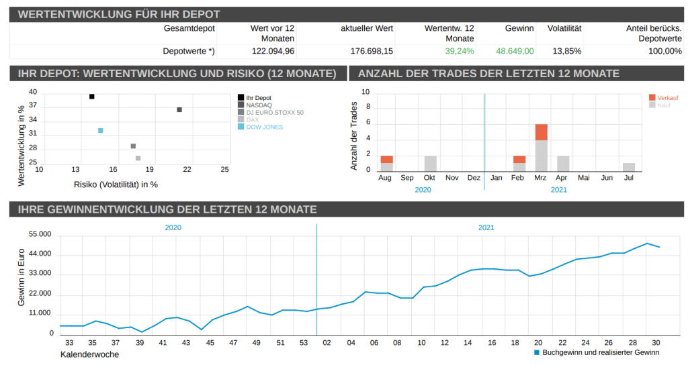Click the 'Ihre Gewinnentwicklung' section header
Viewport: 688px width, 365px height.
pyautogui.click(x=167, y=209)
